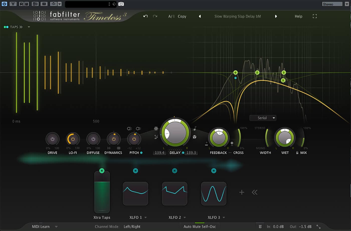Open the host toolbar dropdown arrow
351x231 pixels.
point(59,4)
